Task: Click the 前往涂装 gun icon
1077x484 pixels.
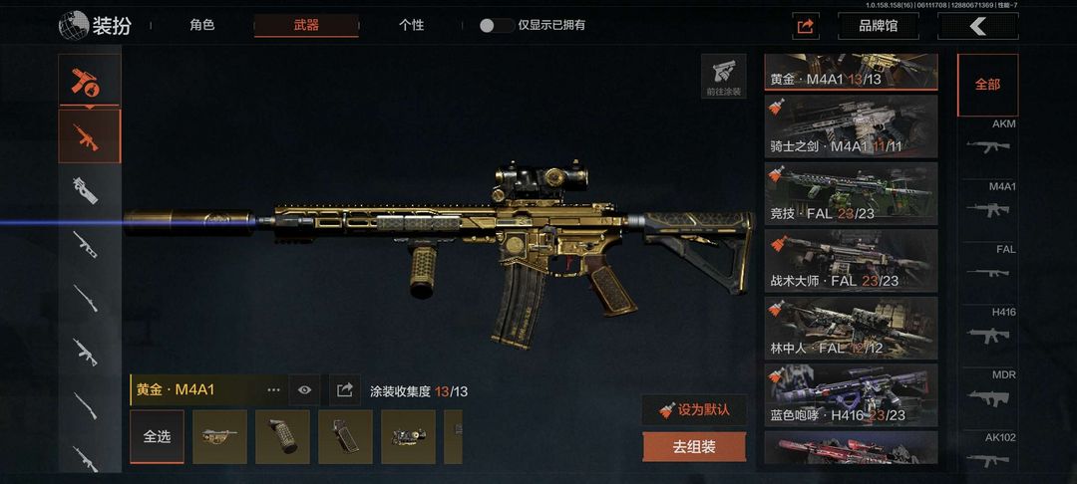Action: 723,76
